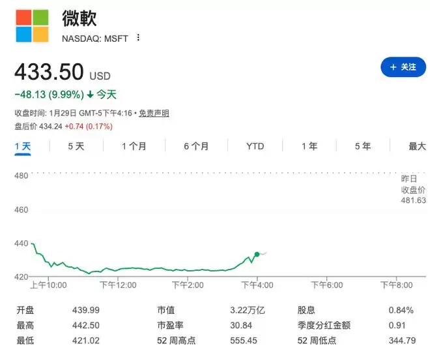The image size is (430, 355).
Task: Switch to the 5 天 tab
Action: point(76,146)
